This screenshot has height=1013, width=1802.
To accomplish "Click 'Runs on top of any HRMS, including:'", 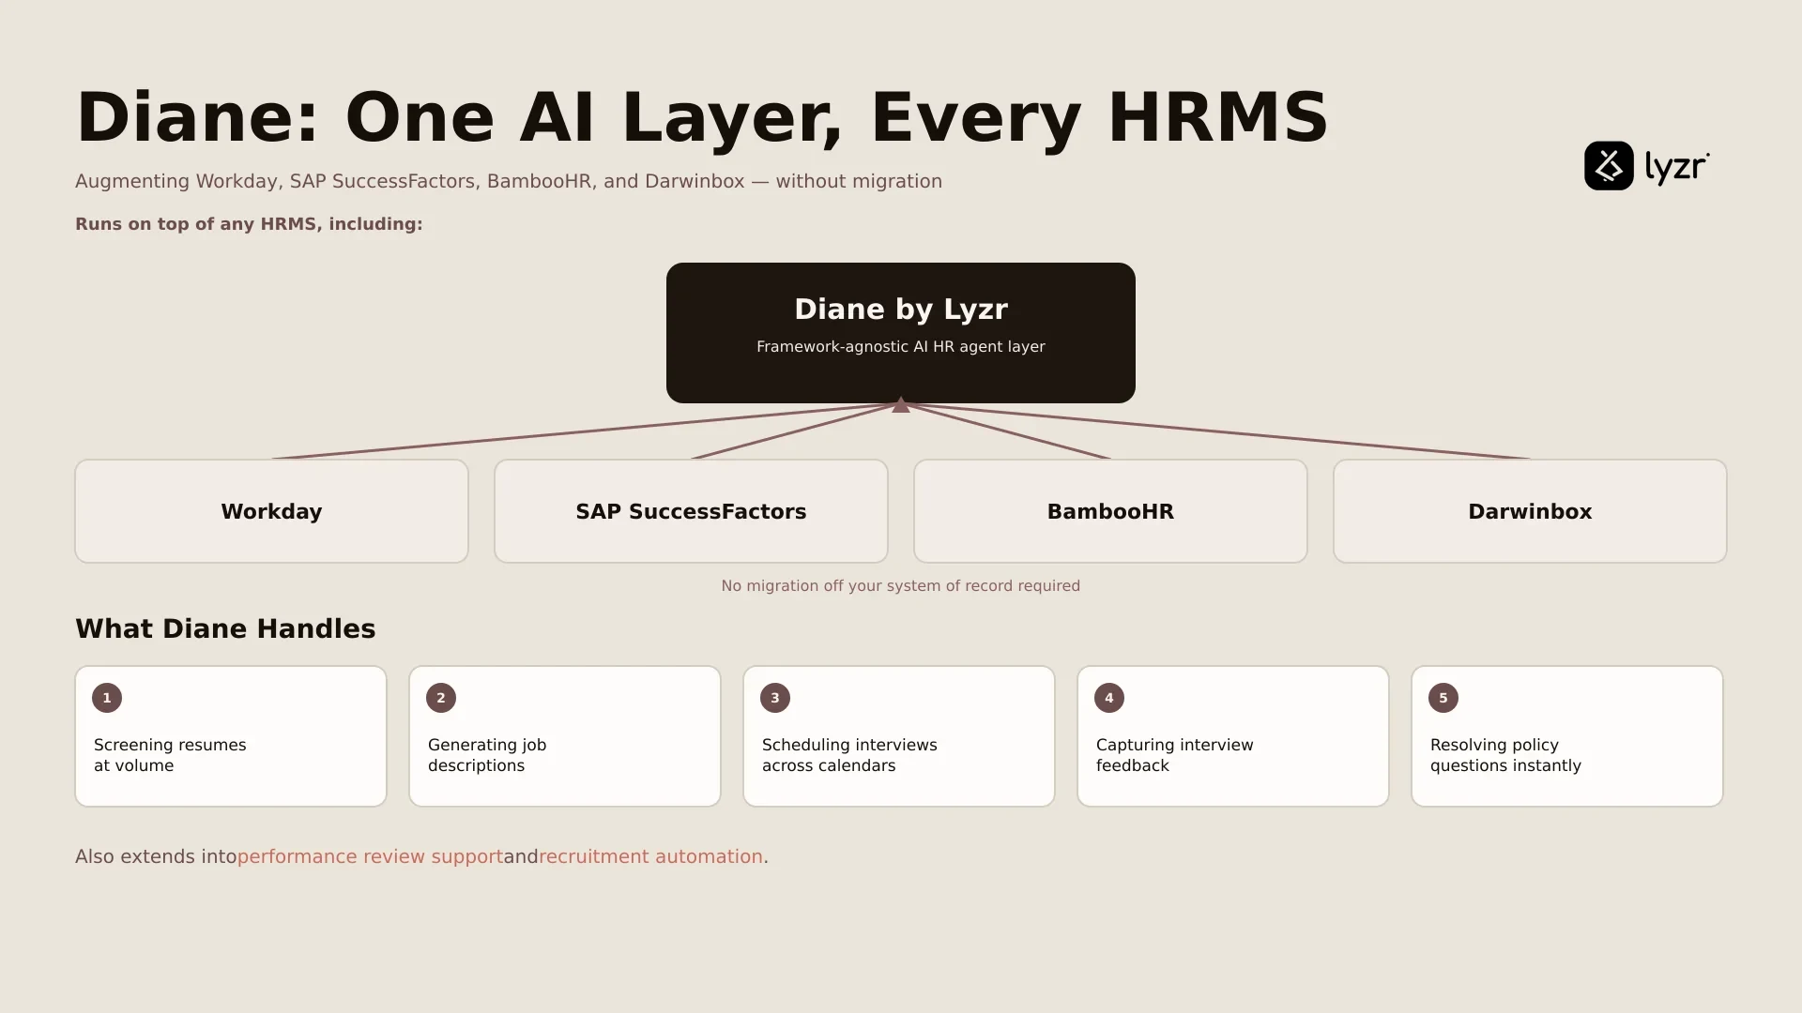I will point(249,224).
